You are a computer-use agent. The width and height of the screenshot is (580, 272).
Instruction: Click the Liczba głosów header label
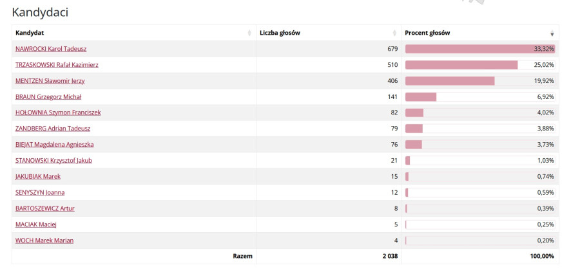[x=280, y=33]
